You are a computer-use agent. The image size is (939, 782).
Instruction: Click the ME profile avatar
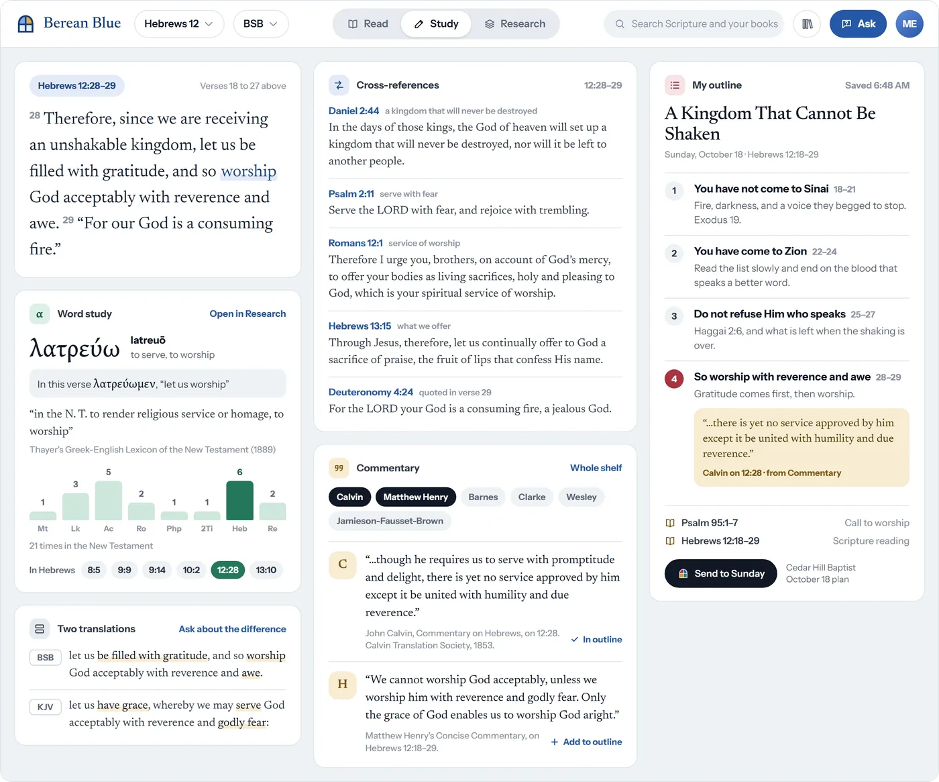pos(909,23)
